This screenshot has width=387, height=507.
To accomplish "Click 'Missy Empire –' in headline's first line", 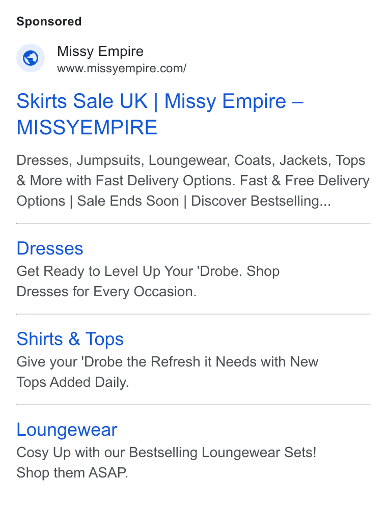I will click(x=234, y=101).
